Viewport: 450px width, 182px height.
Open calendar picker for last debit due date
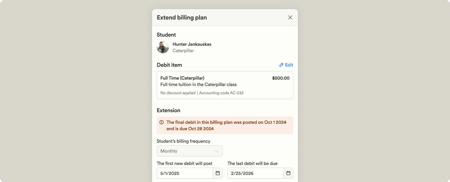288,173
